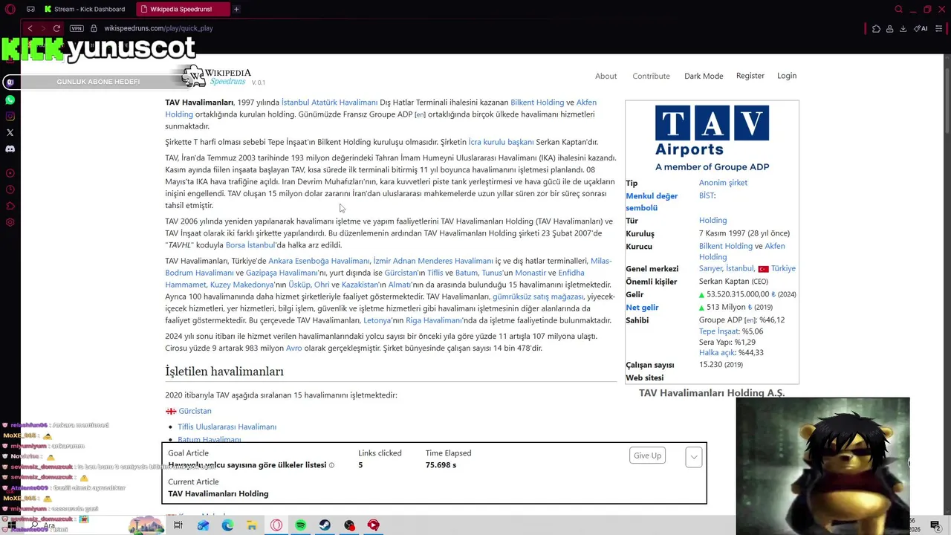
Task: Open Twitch in the Opera sidebar
Action: [x=10, y=82]
